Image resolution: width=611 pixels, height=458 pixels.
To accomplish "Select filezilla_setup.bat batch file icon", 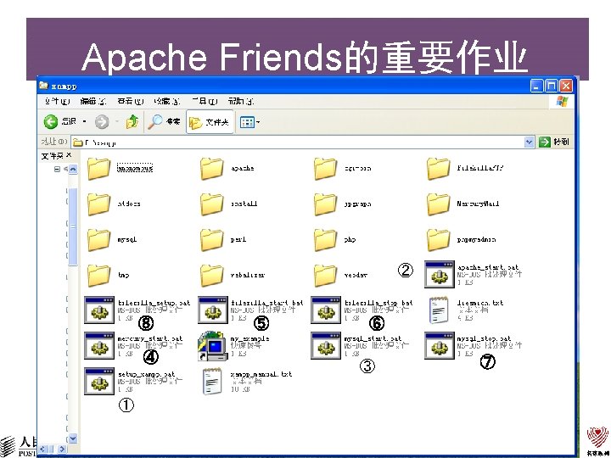I will [99, 310].
